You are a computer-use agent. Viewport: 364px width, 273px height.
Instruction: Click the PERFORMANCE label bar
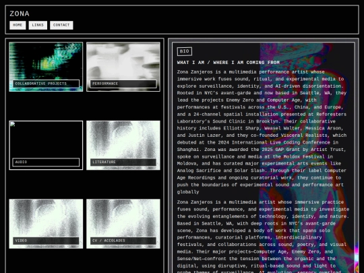click(x=123, y=84)
